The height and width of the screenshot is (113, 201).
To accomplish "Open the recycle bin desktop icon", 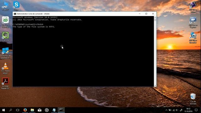I will click(193, 99).
